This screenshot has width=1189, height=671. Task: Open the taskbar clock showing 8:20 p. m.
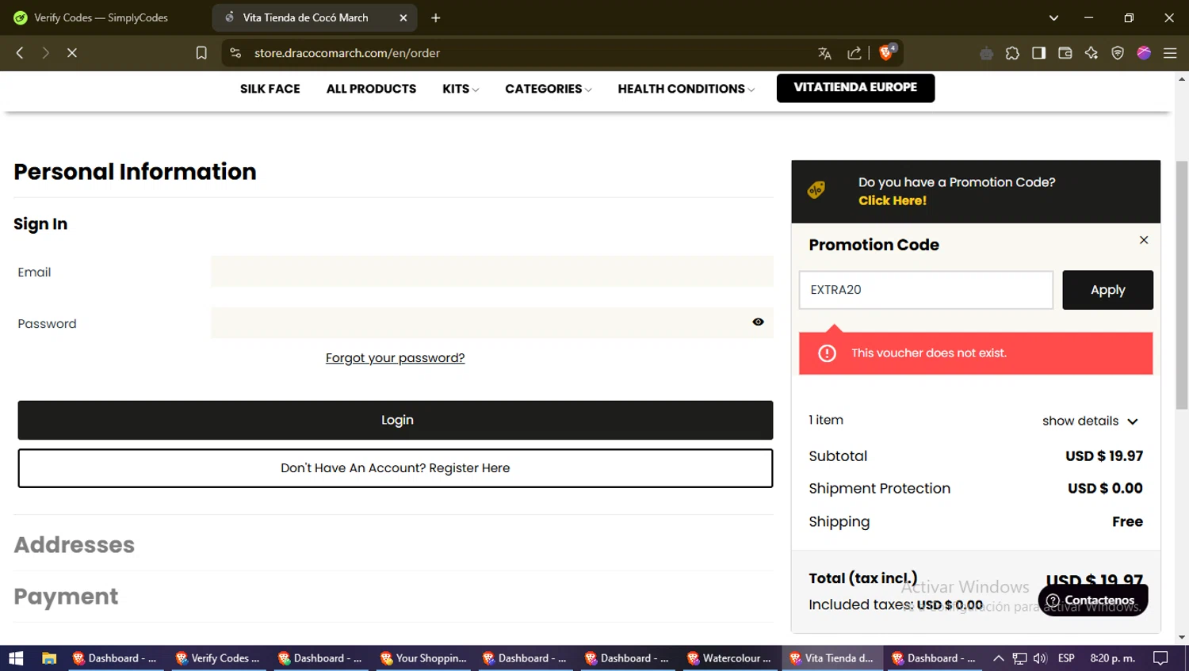[1112, 658]
